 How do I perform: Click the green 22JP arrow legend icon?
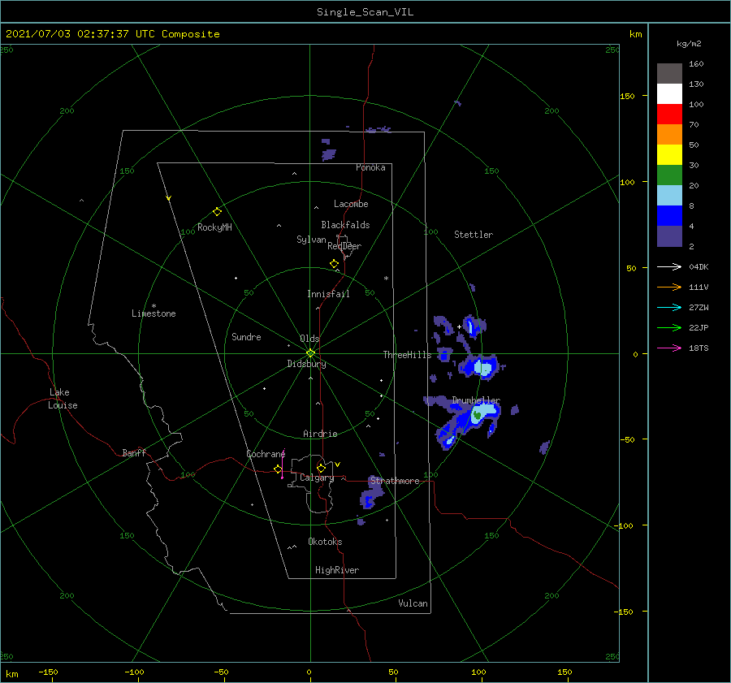point(669,328)
